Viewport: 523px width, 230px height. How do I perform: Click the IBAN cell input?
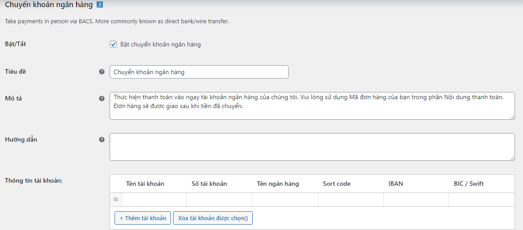click(416, 200)
